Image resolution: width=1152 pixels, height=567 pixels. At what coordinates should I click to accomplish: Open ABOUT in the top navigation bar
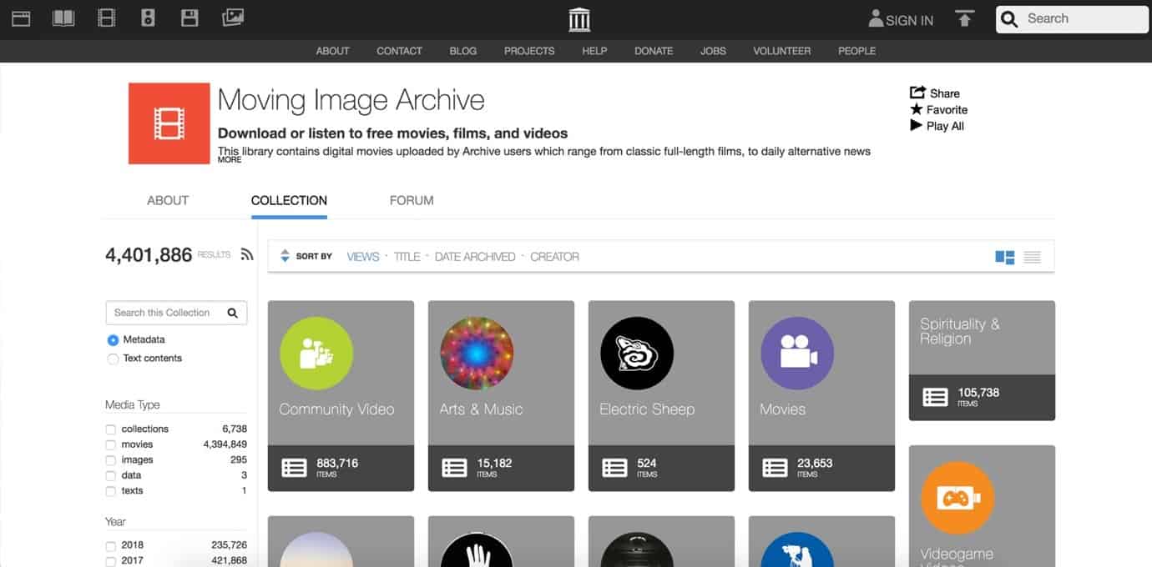[332, 51]
